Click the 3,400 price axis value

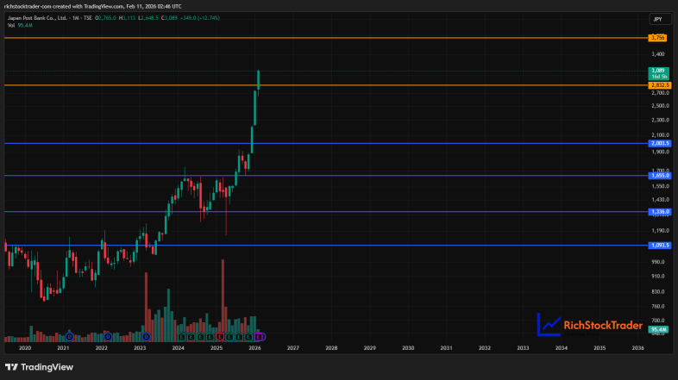[x=658, y=54]
